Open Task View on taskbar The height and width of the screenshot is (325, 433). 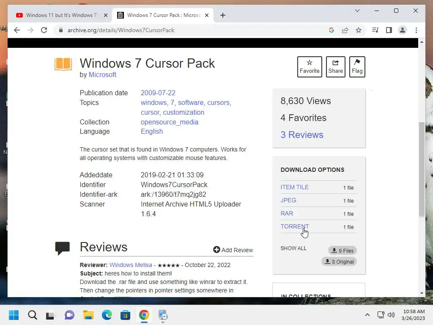pyautogui.click(x=51, y=315)
